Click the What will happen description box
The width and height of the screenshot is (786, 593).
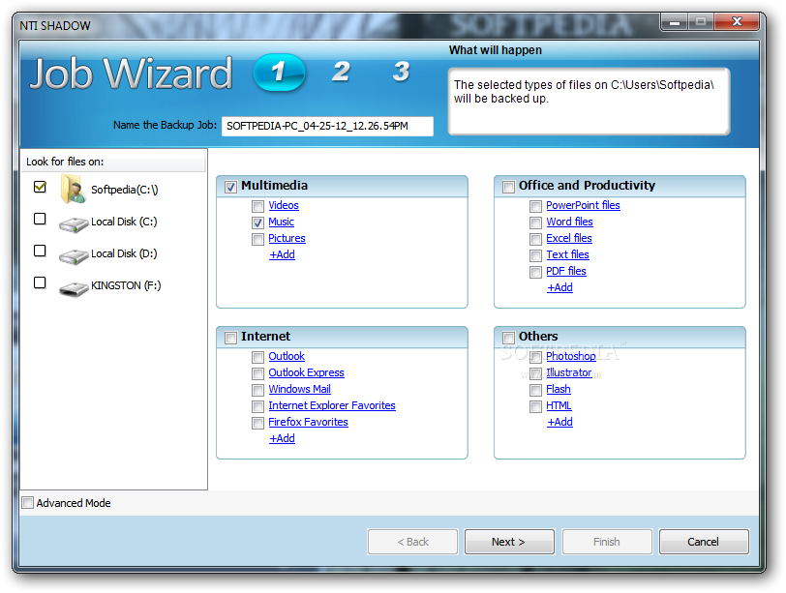coord(589,102)
